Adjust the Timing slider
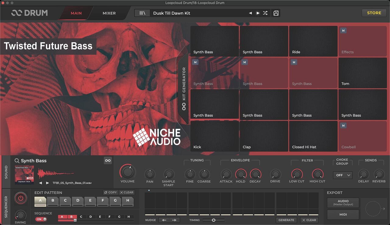Image resolution: width=390 pixels, height=225 pixels. click(214, 220)
